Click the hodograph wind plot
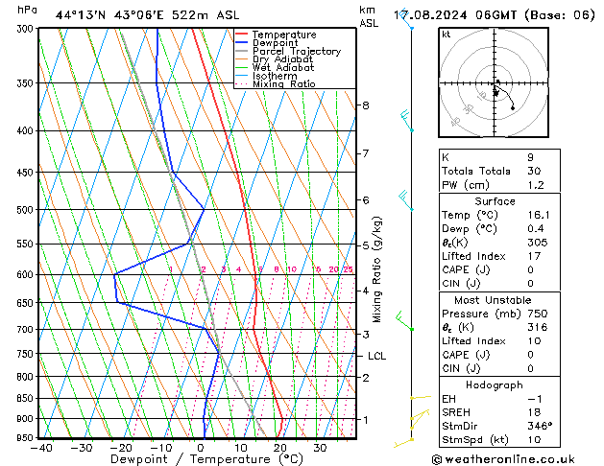 click(x=494, y=82)
